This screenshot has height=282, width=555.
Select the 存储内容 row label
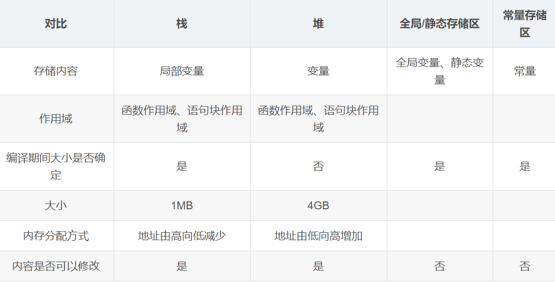[56, 71]
